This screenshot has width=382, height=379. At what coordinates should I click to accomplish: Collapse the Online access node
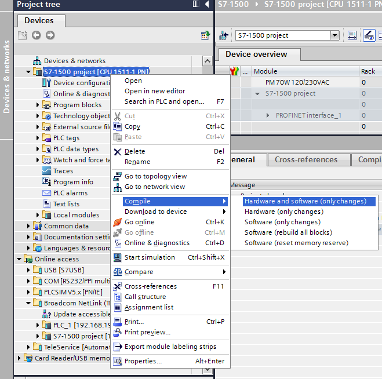pos(20,259)
